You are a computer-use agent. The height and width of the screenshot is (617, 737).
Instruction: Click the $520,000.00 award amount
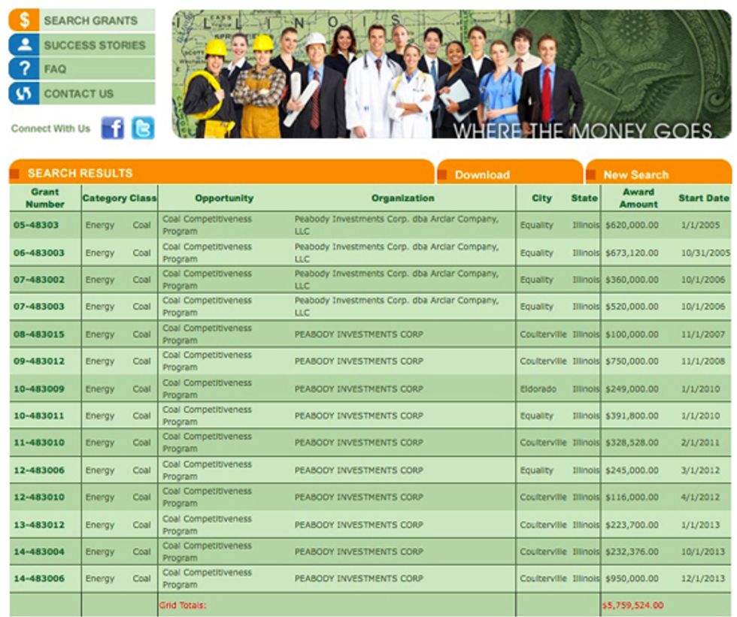point(632,306)
